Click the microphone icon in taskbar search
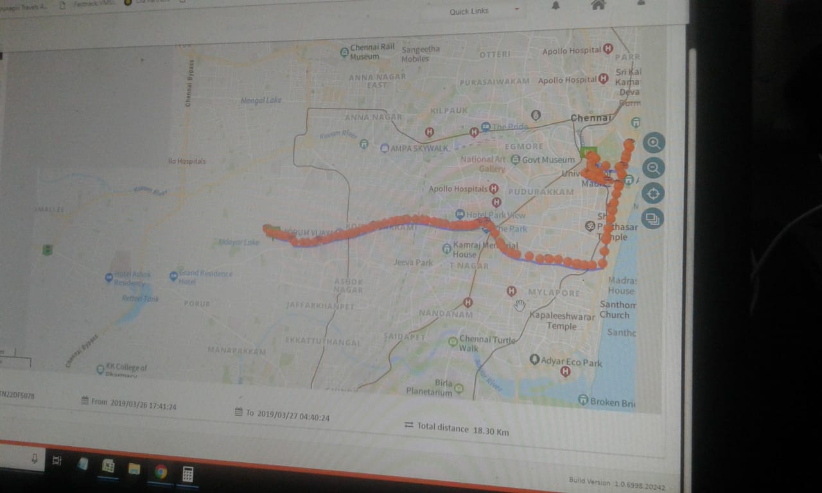This screenshot has width=822, height=493. [34, 458]
